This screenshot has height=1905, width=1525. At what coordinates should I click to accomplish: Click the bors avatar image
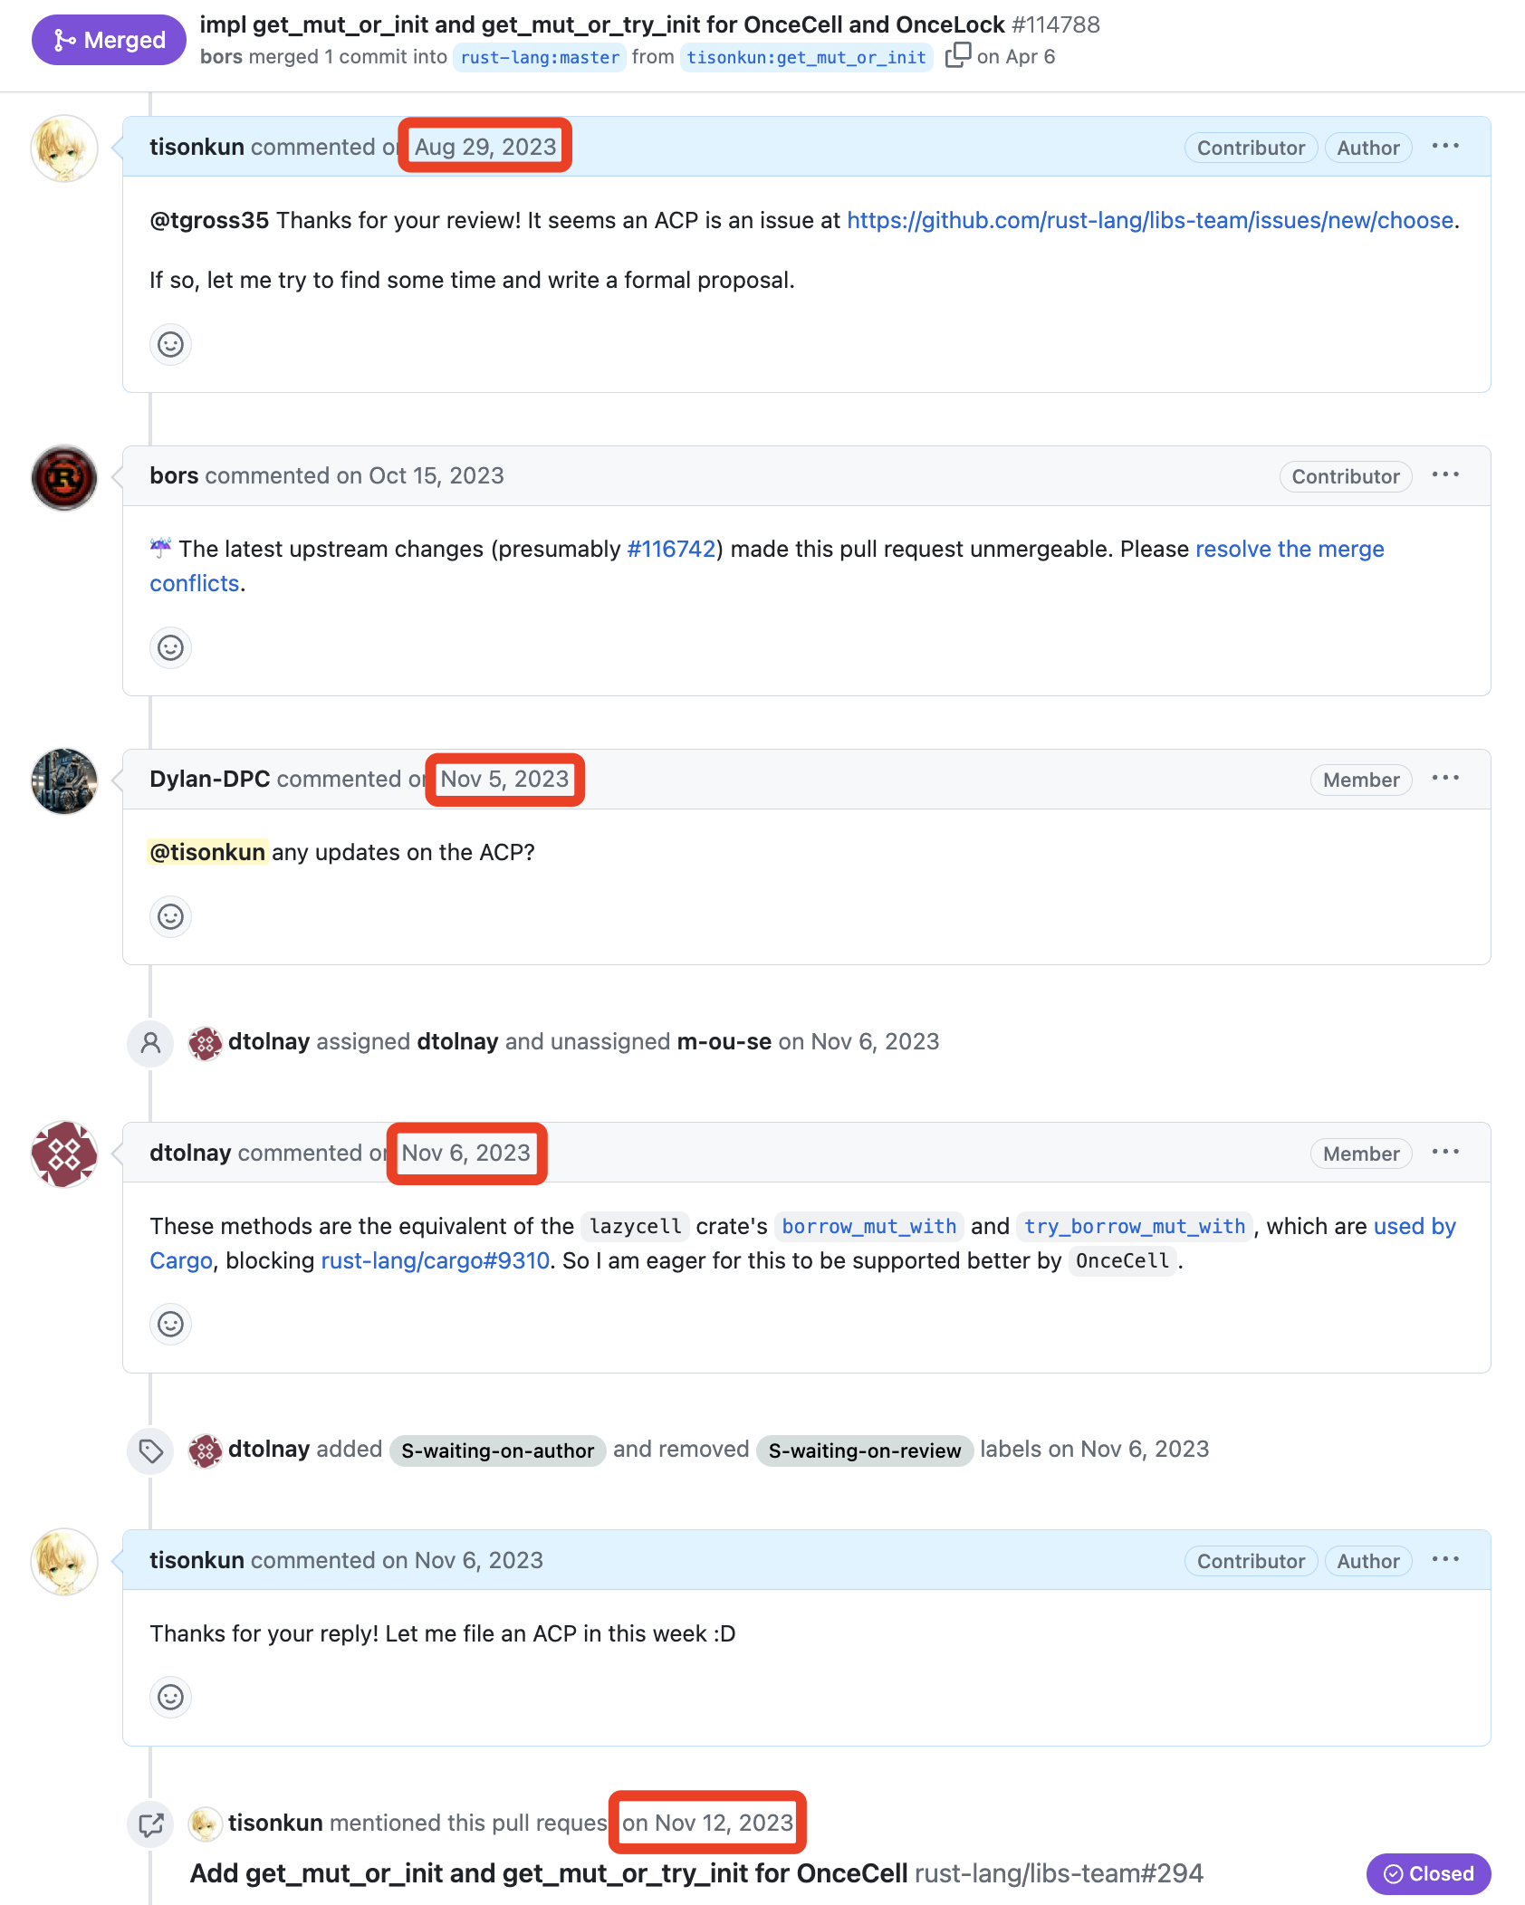tap(64, 477)
